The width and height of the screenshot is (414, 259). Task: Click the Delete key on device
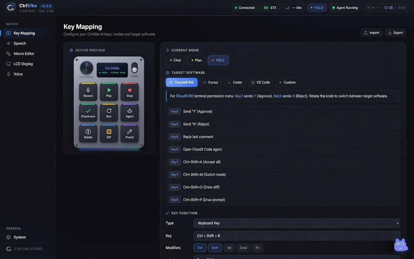click(88, 133)
